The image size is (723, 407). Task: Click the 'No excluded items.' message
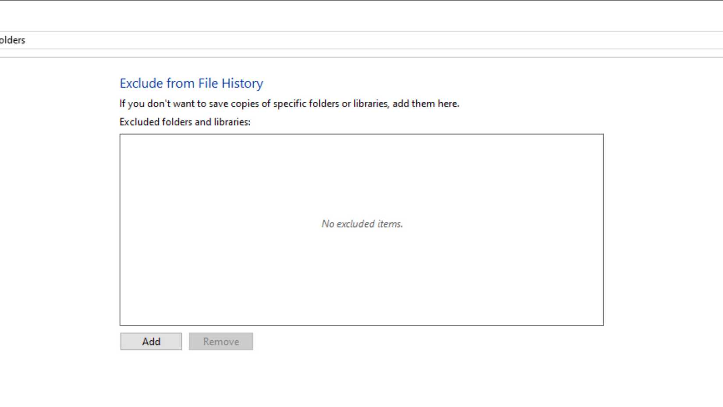(x=362, y=224)
